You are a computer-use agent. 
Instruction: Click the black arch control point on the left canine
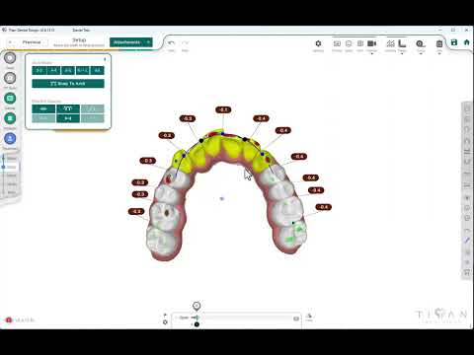pos(201,140)
